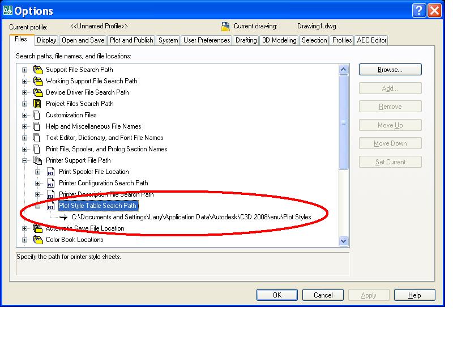Viewport: 453px width, 340px height.
Task: Click the Color Book Locations folder icon
Action: (x=38, y=240)
